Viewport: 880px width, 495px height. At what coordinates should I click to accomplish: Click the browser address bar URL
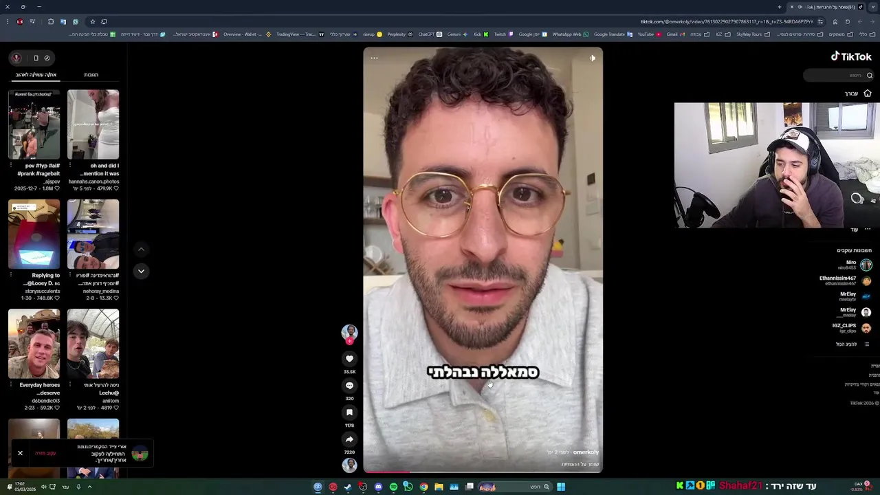coord(727,21)
